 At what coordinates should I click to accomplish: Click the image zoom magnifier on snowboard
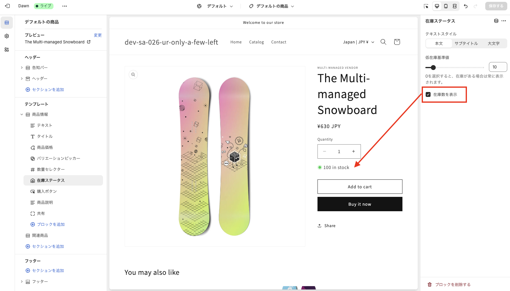coord(133,75)
